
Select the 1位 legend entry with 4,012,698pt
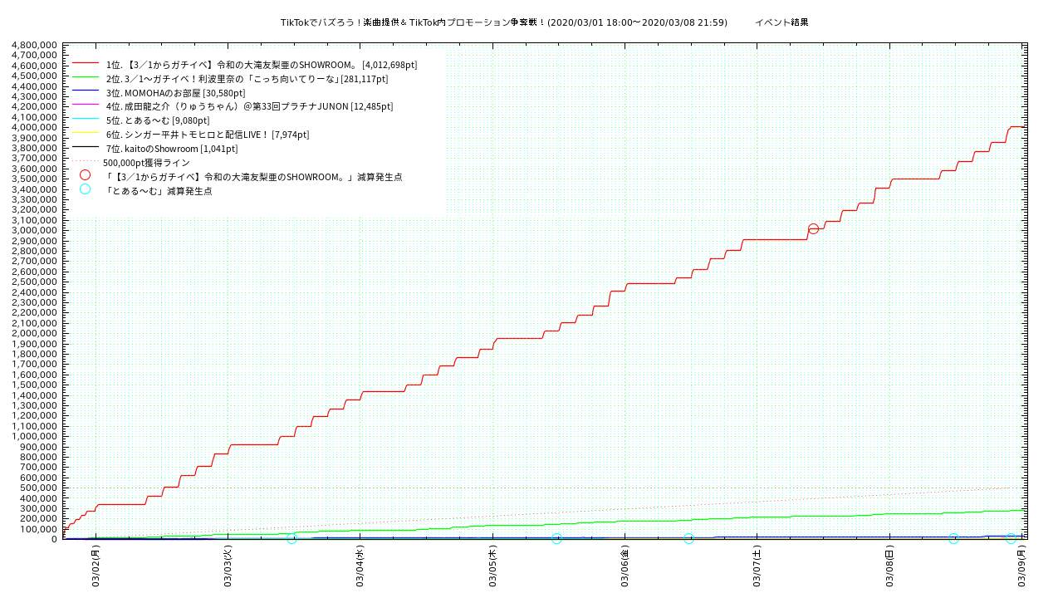tap(262, 65)
